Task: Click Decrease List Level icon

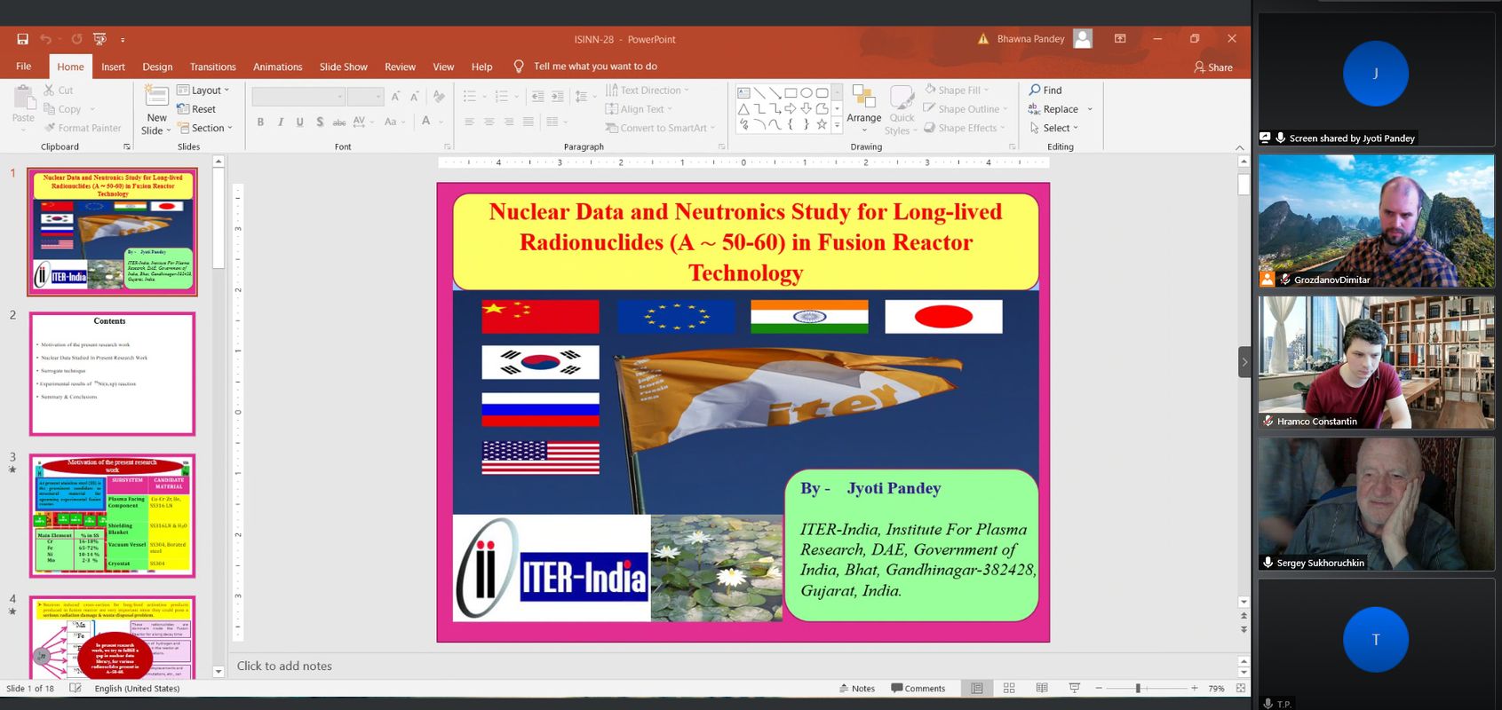Action: click(x=536, y=96)
